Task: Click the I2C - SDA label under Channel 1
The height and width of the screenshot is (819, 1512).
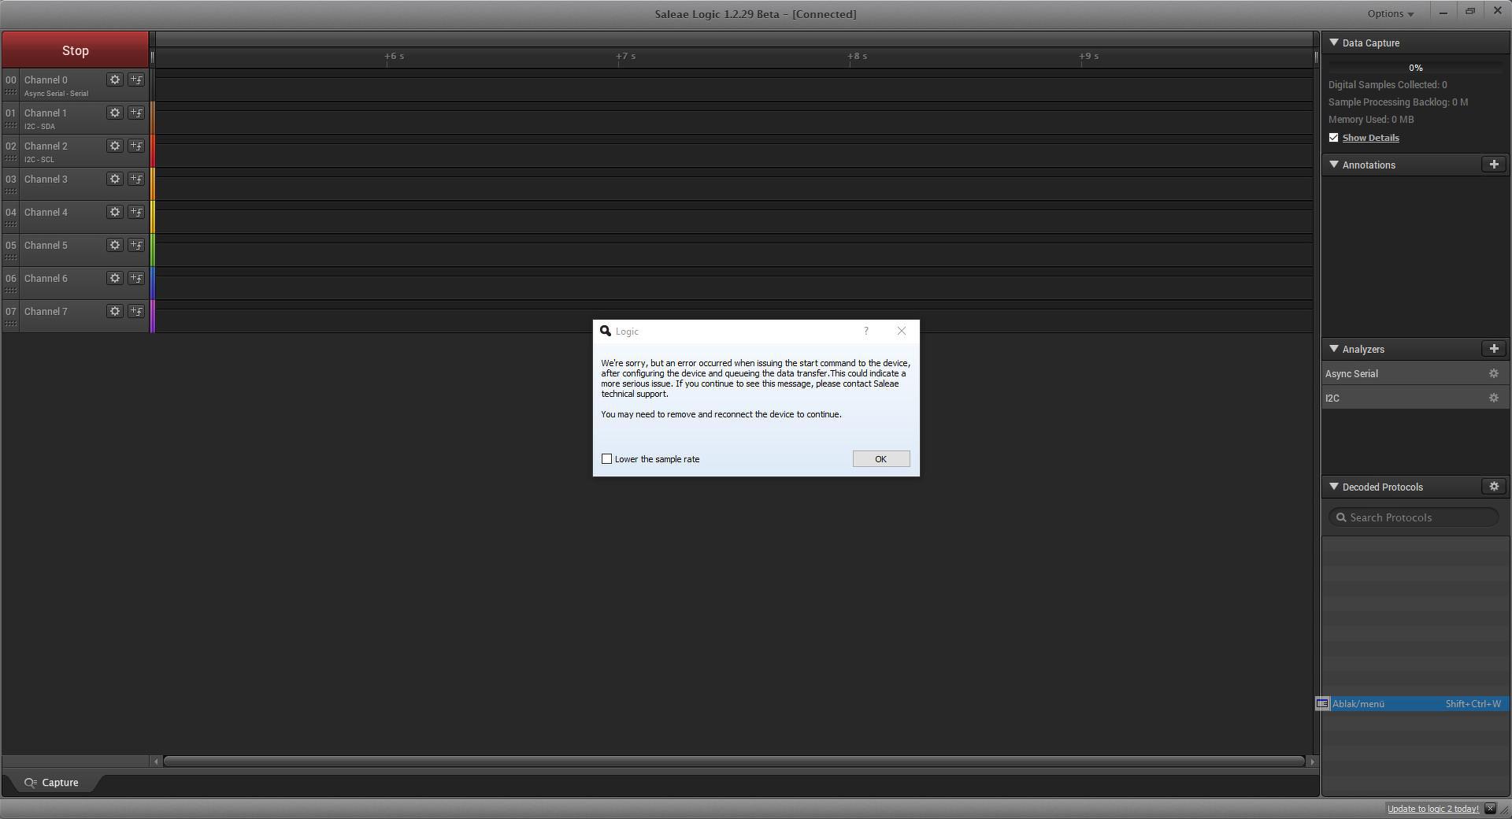Action: click(x=39, y=127)
